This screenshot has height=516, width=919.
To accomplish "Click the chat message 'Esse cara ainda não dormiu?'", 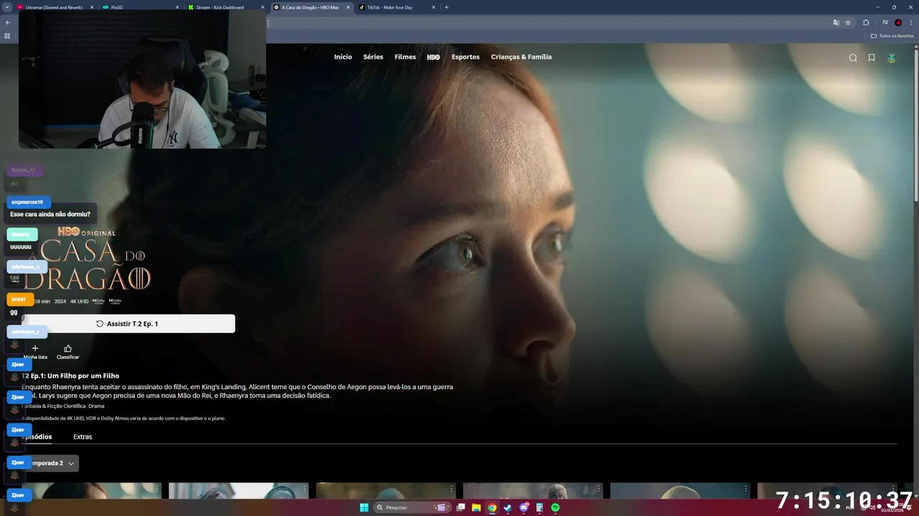I will (50, 214).
